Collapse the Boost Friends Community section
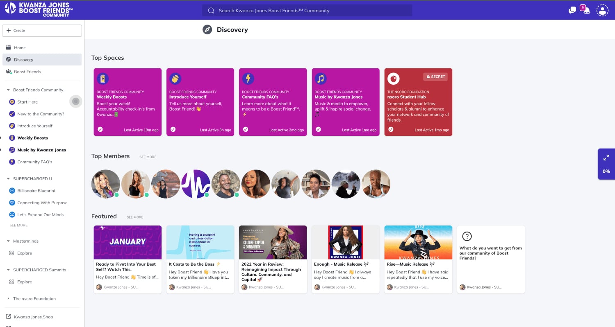This screenshot has height=327, width=615. [x=8, y=90]
